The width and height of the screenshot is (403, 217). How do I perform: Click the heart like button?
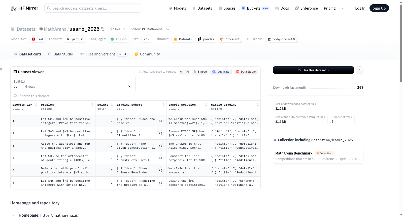115,29
